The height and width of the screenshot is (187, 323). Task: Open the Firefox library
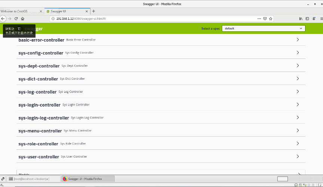(301, 19)
